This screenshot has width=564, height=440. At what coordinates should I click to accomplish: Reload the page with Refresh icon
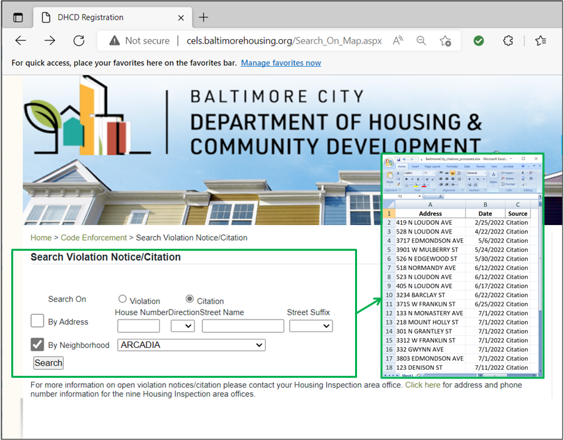click(79, 41)
